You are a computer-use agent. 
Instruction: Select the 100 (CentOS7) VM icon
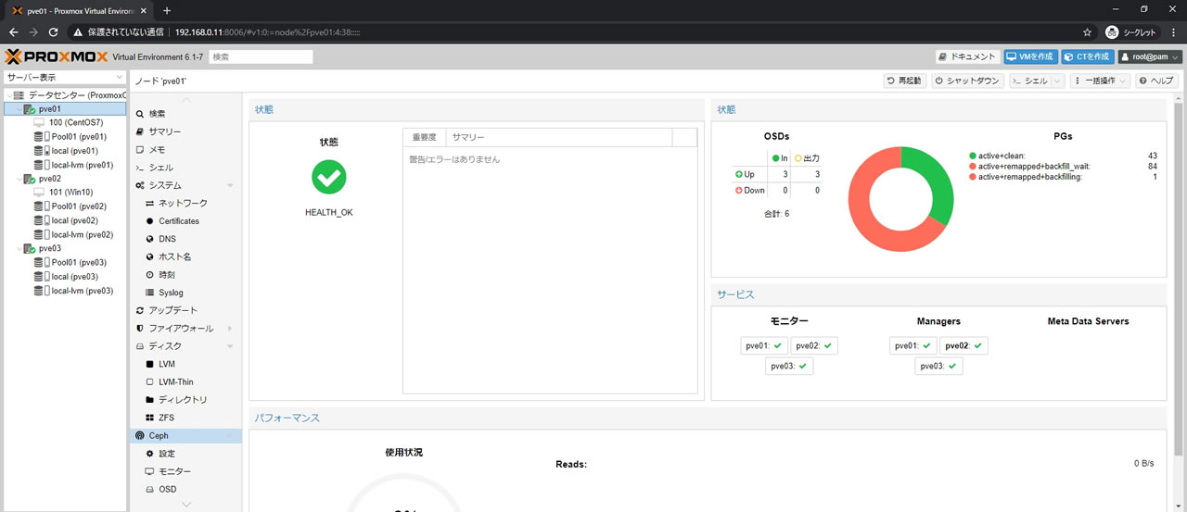click(x=39, y=122)
